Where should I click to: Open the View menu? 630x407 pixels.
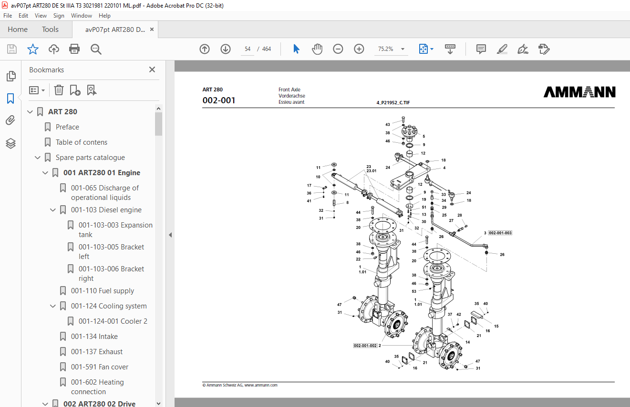(x=41, y=16)
